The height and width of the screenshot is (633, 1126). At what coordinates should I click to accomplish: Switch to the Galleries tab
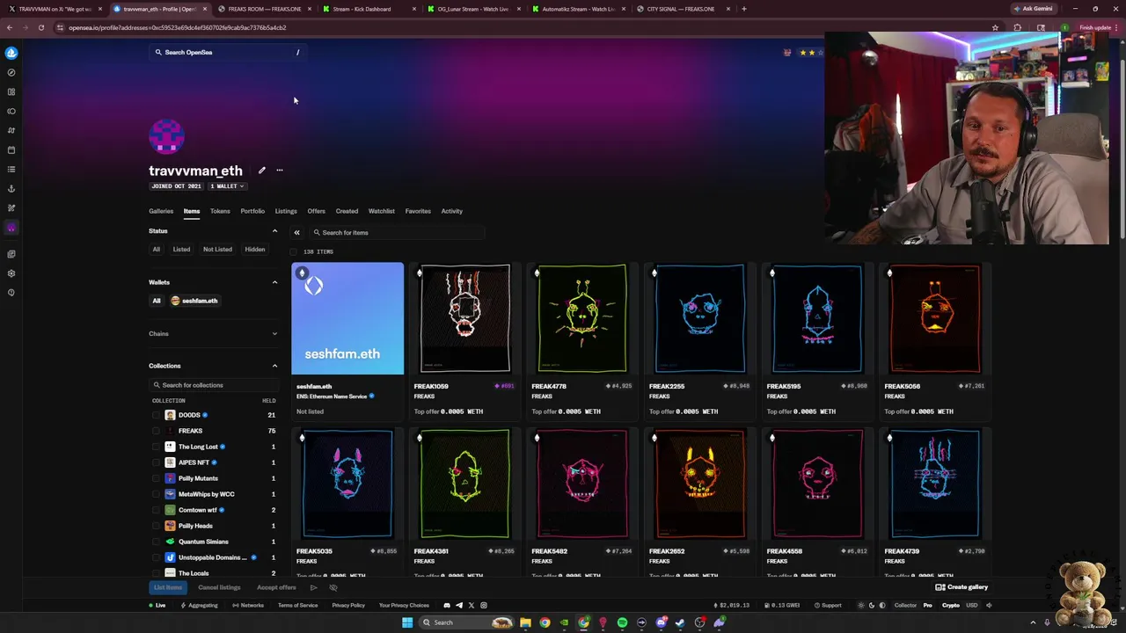pyautogui.click(x=161, y=211)
